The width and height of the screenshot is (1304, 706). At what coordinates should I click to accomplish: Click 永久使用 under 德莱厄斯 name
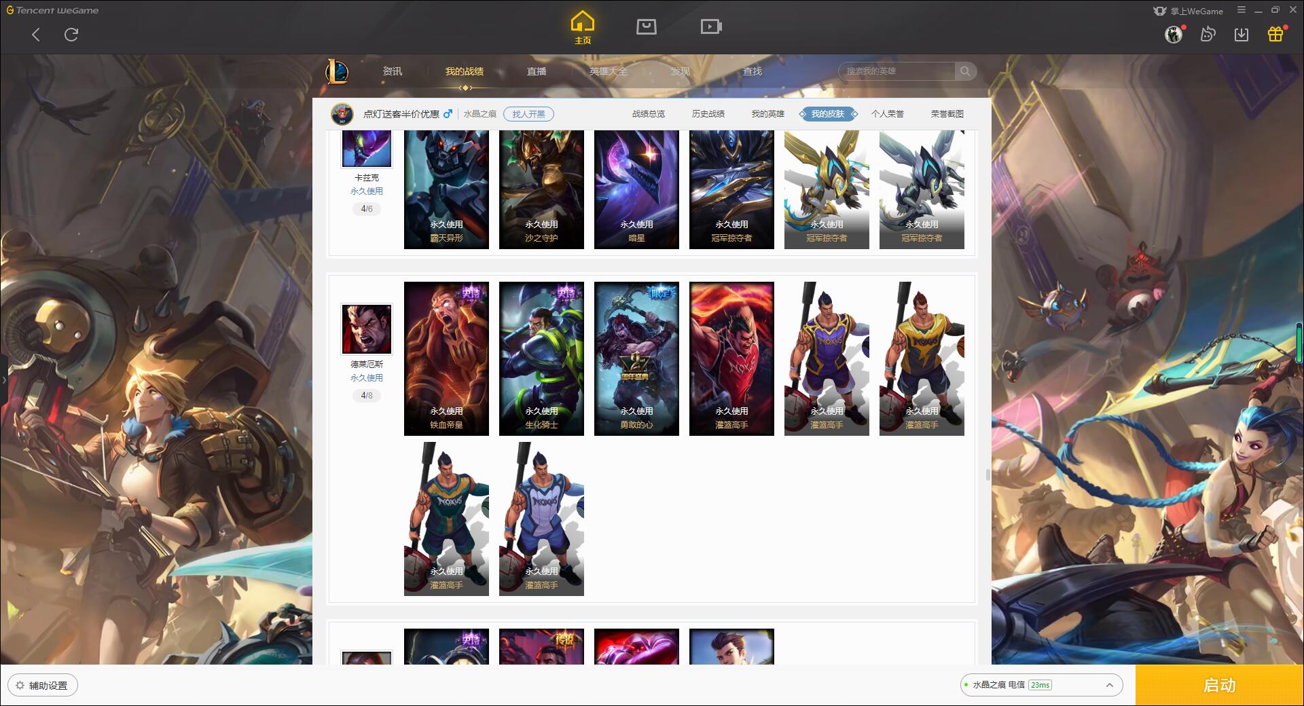367,378
